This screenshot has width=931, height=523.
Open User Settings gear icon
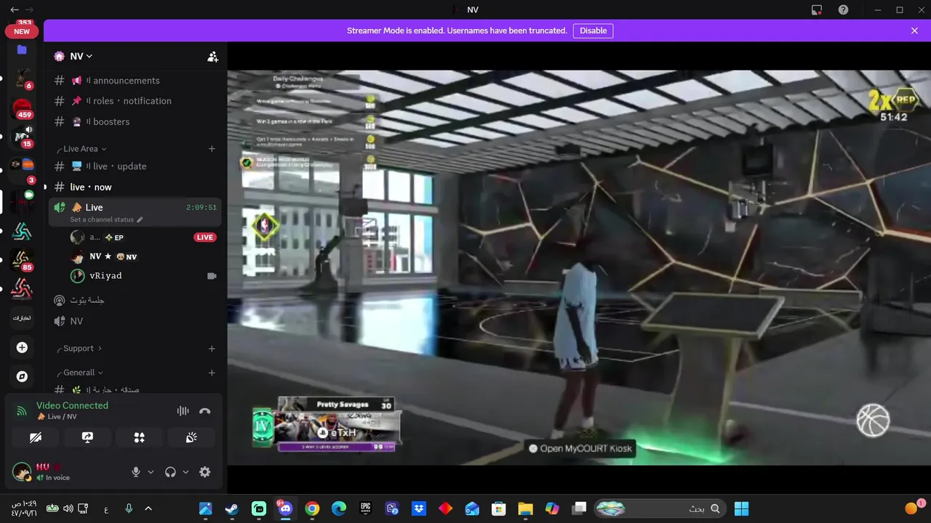(204, 471)
